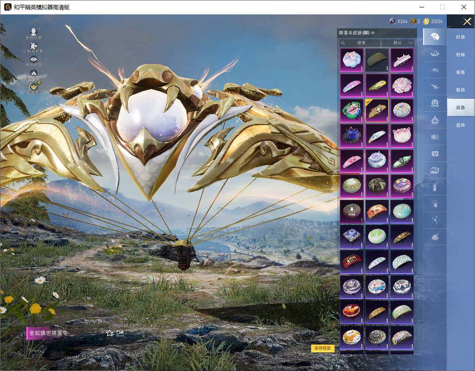This screenshot has height=371, width=475.
Task: Click the purple gem currency icon 11344
Action: click(393, 21)
